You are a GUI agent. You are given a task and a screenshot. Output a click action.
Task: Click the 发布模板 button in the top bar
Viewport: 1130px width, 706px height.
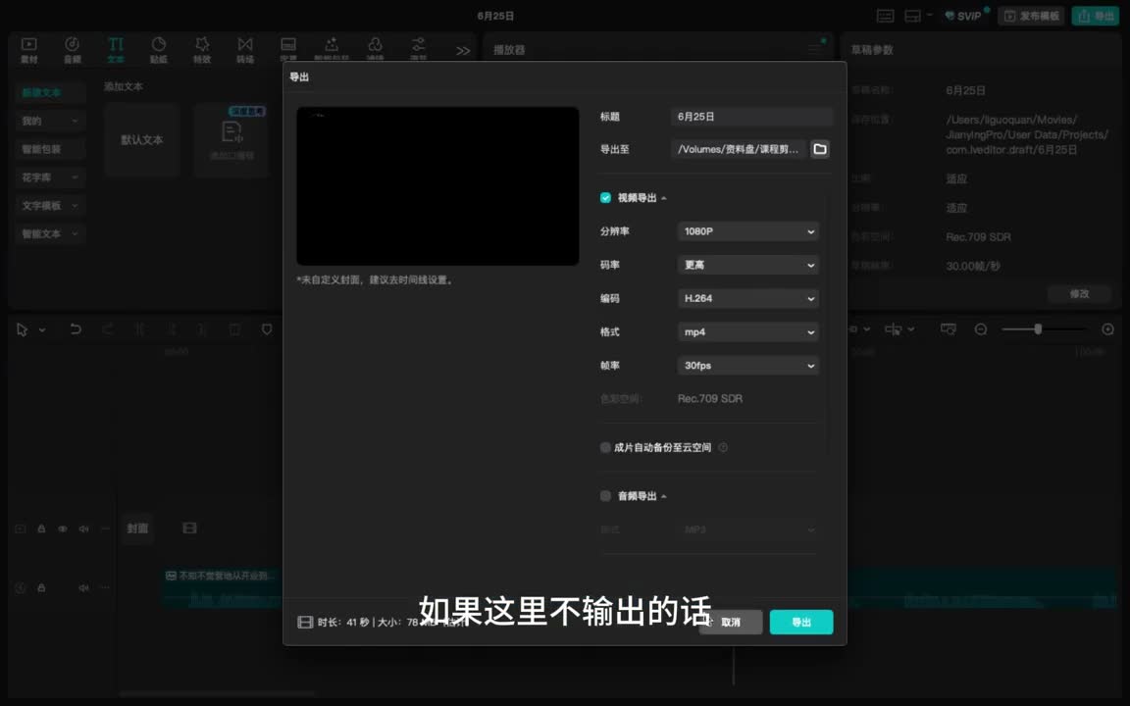coord(1031,16)
